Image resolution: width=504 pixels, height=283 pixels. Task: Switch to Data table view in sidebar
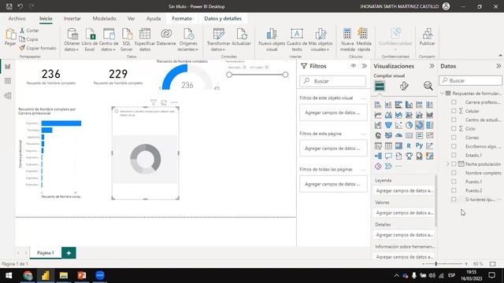[x=8, y=81]
